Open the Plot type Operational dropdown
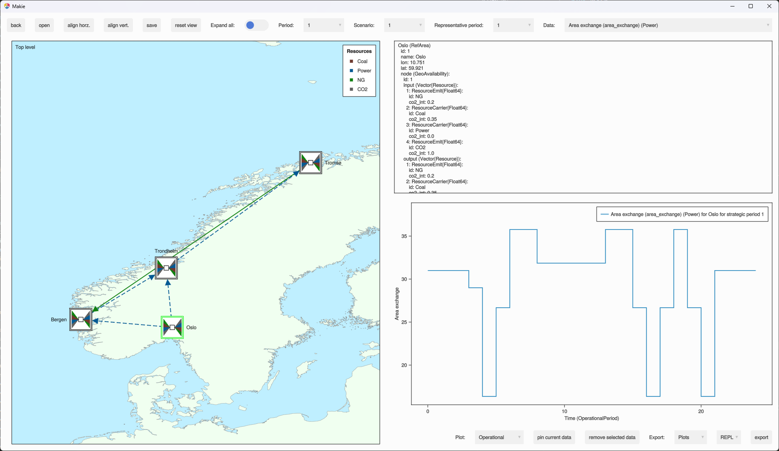Image resolution: width=779 pixels, height=451 pixels. point(499,437)
